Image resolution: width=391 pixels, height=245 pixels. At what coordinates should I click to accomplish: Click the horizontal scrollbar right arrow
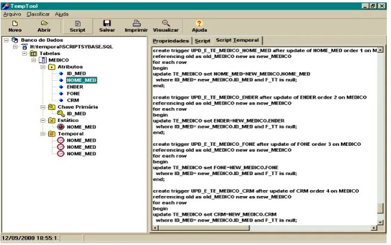coord(374,228)
